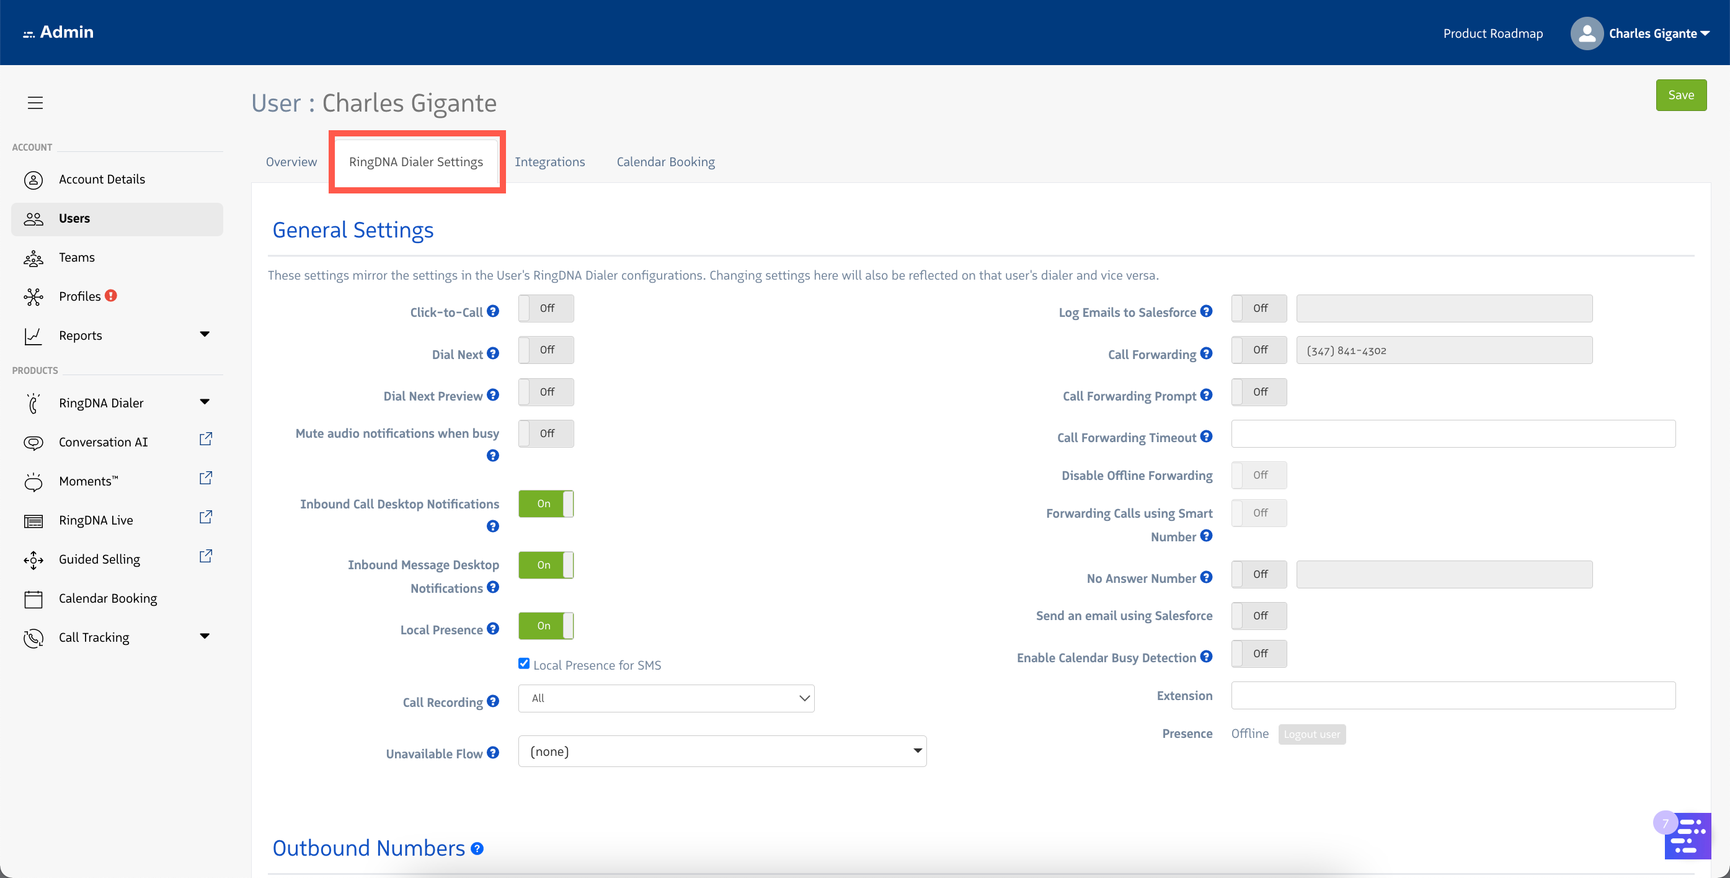This screenshot has width=1730, height=878.
Task: Switch to the Overview tab
Action: [x=291, y=162]
